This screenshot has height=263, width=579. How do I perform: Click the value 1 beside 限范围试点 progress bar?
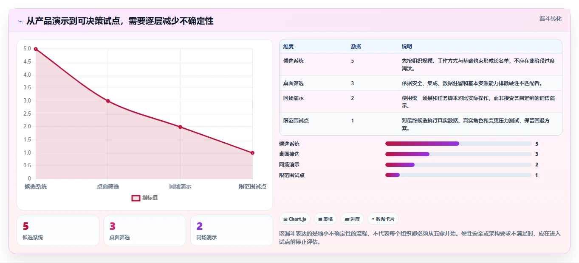pos(537,175)
